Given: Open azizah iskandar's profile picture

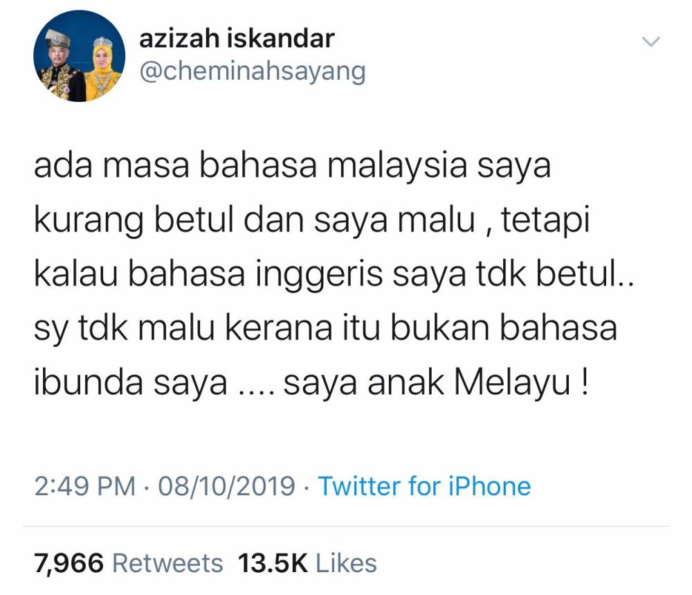Looking at the screenshot, I should 80,56.
